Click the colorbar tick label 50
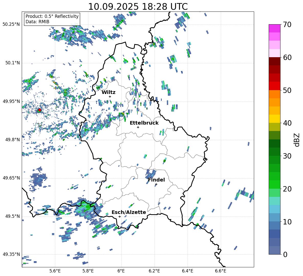 [x=287, y=90]
